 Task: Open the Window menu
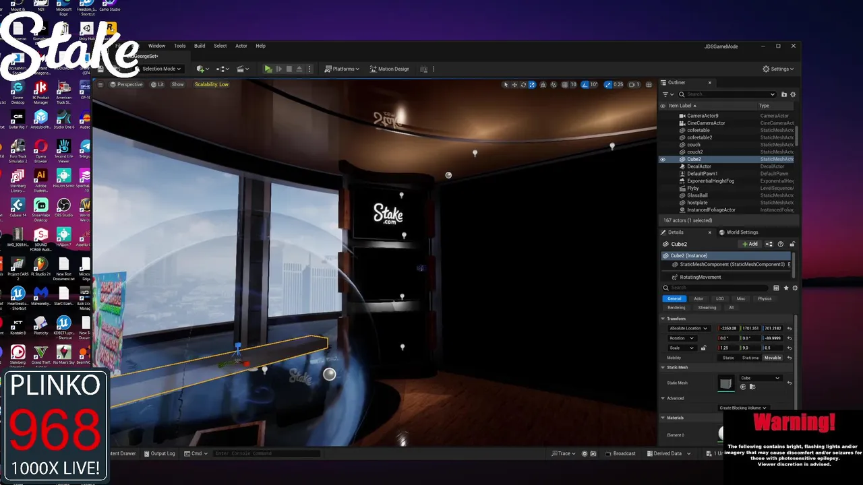pyautogui.click(x=156, y=46)
